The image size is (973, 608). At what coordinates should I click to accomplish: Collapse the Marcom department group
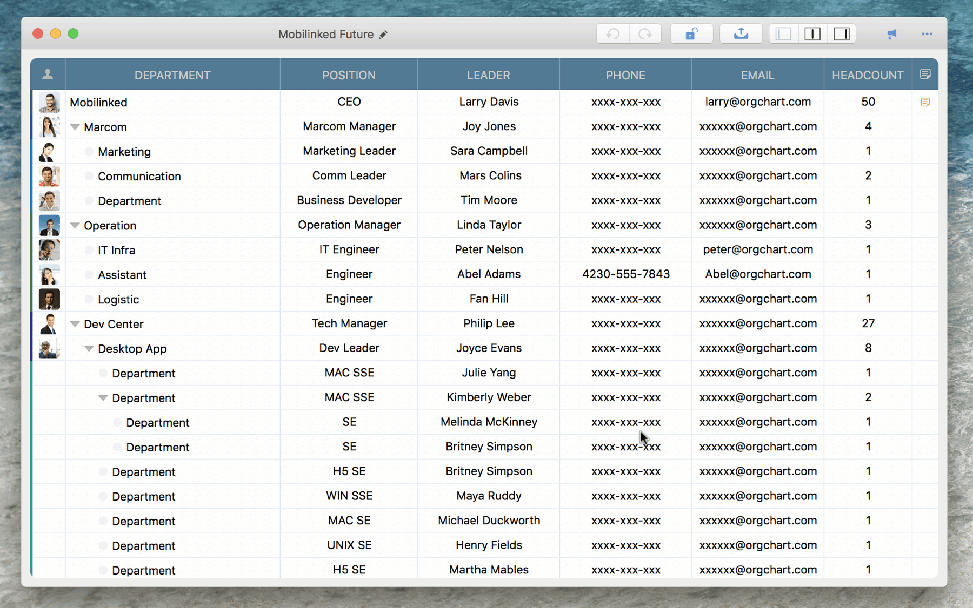click(x=75, y=127)
